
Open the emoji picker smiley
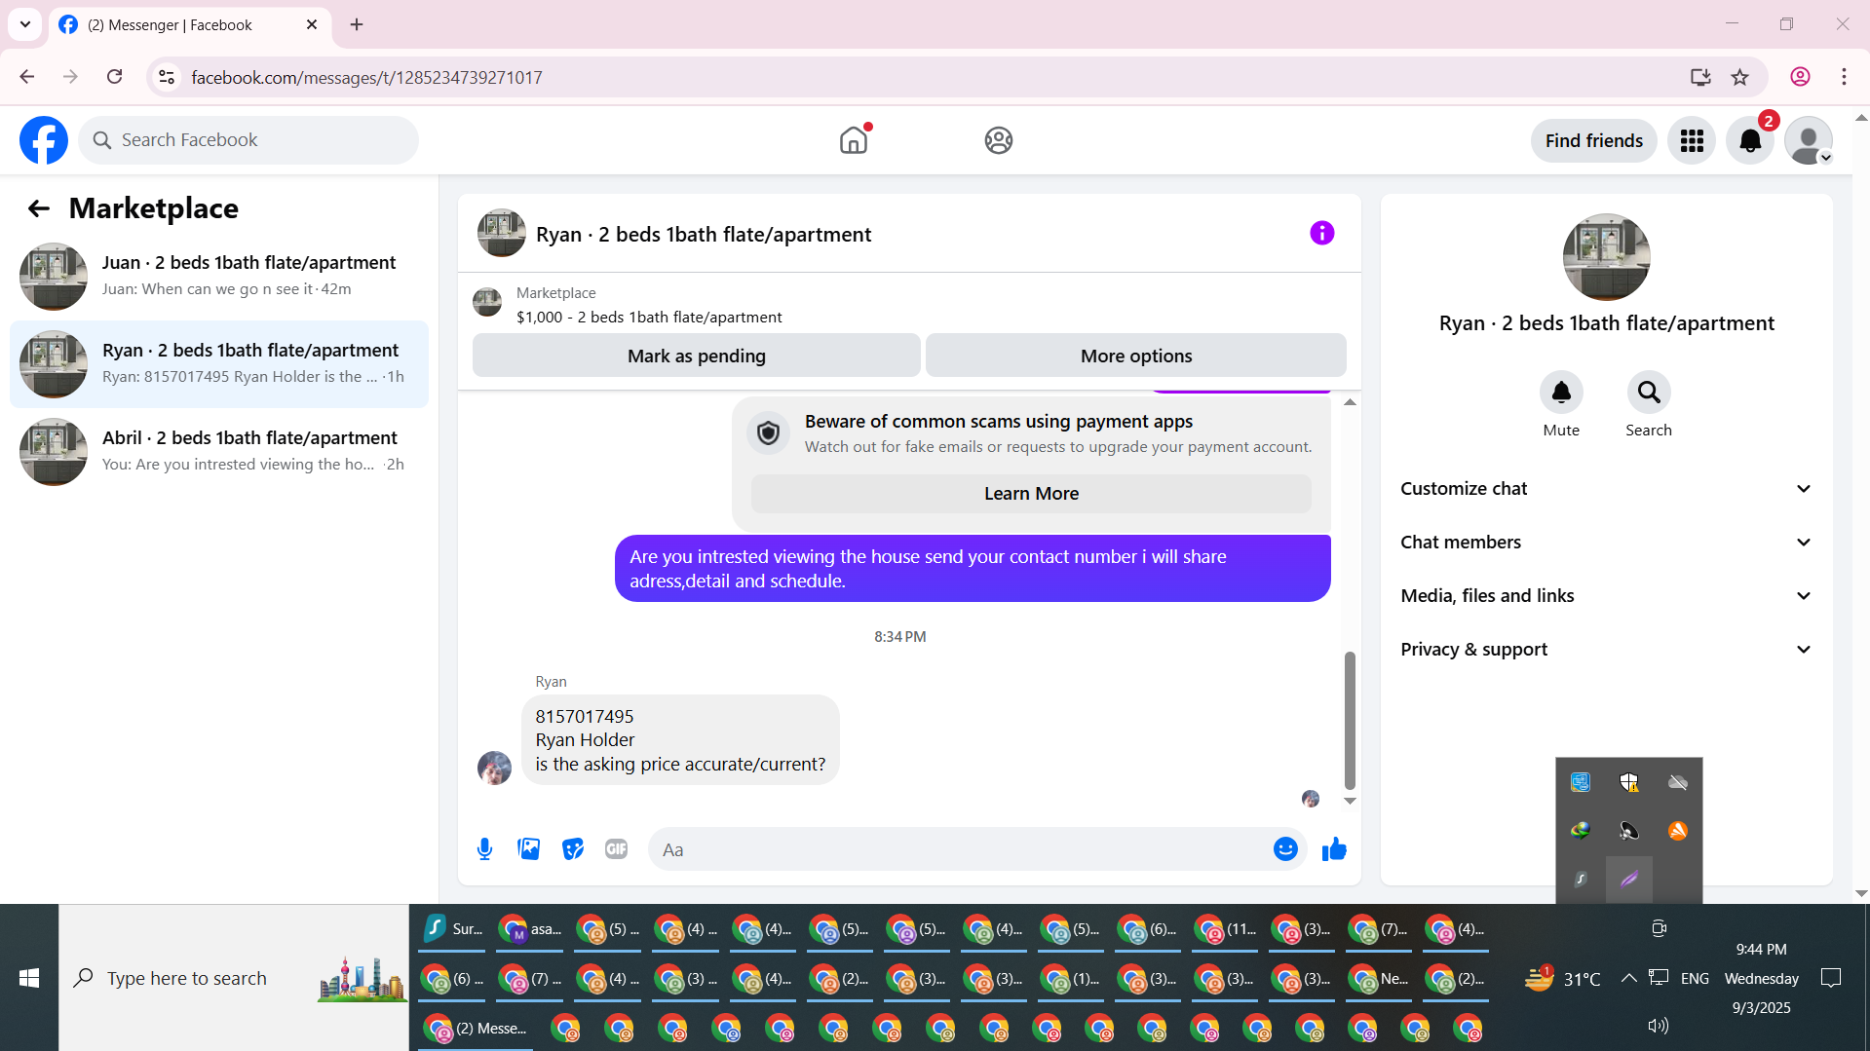point(1285,849)
